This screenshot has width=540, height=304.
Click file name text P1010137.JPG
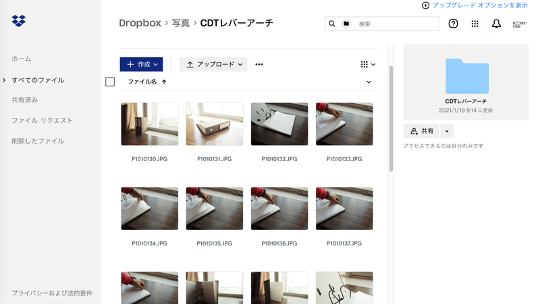(x=344, y=243)
